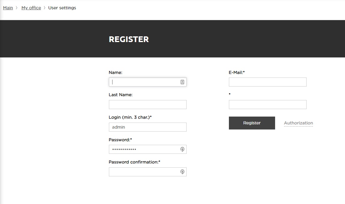Screen dimensions: 345x204
Task: Click into the Last Name field
Action: click(148, 105)
